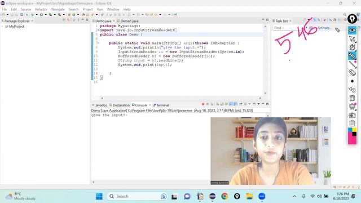Show hidden system tray icons chevron
This screenshot has height=203, width=361.
click(x=294, y=196)
